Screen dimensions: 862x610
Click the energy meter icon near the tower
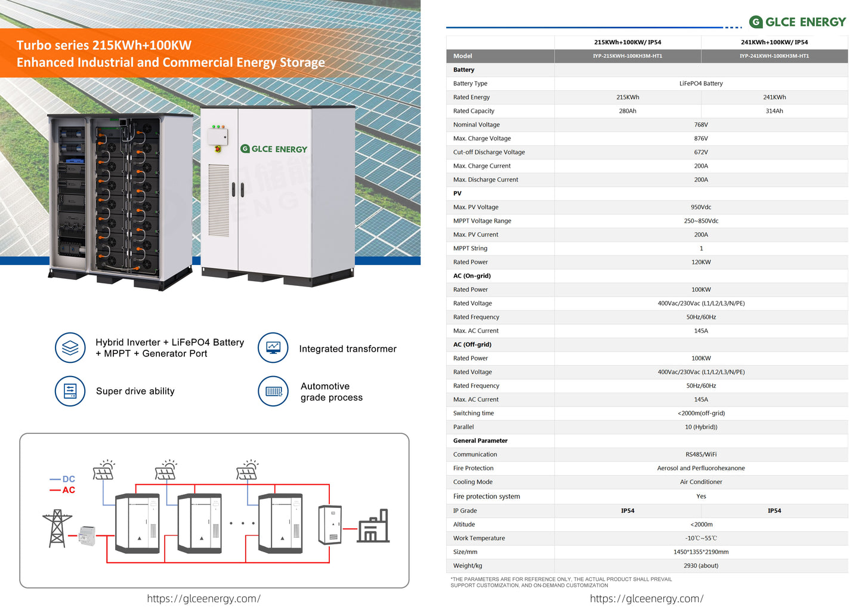tap(86, 535)
